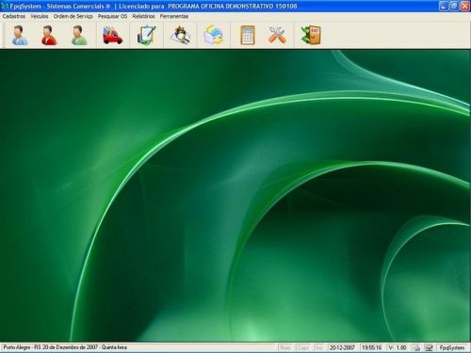Open the Veículos menu

tap(40, 16)
